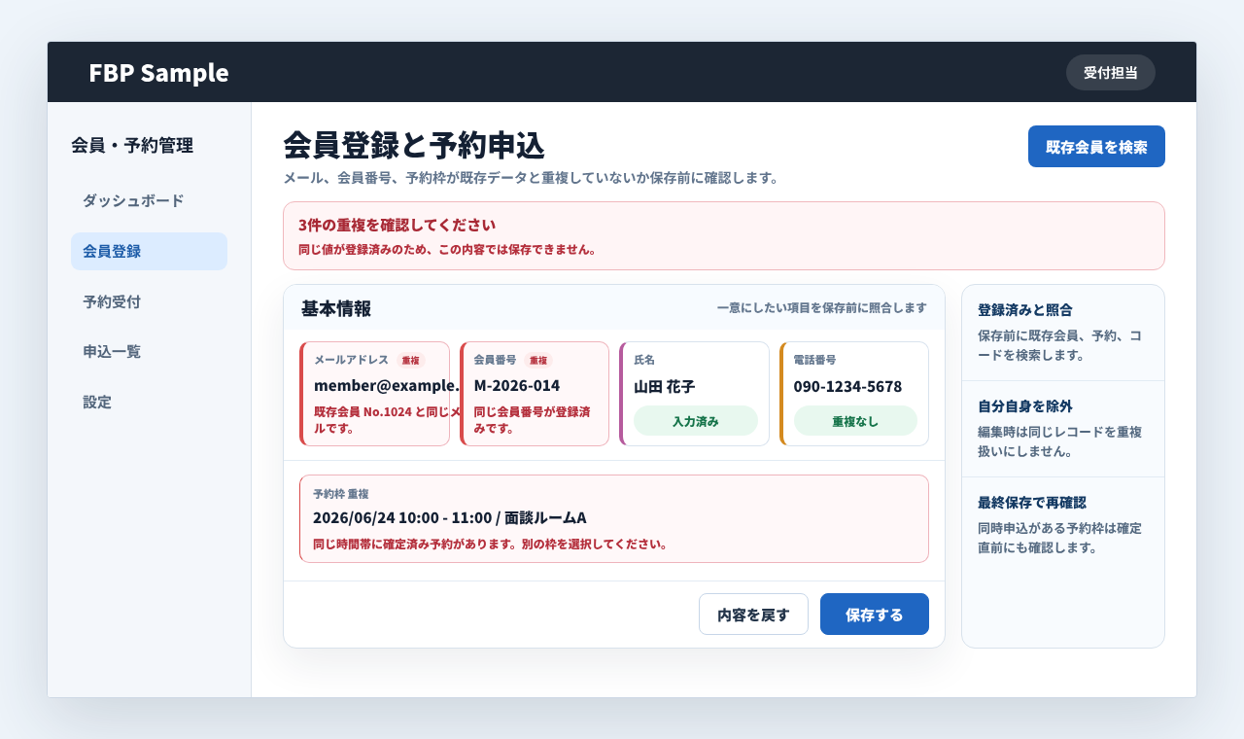This screenshot has height=739, width=1244.
Task: Click the 保存する button
Action: click(x=875, y=615)
